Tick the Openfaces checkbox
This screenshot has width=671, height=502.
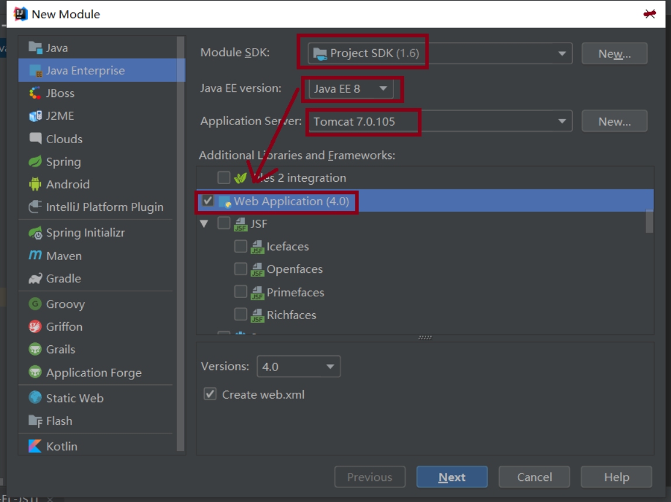(240, 269)
